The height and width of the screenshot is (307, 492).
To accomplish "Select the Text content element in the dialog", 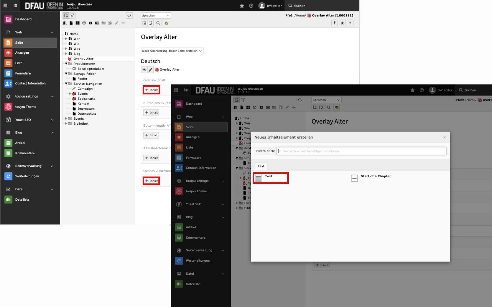I will (268, 177).
